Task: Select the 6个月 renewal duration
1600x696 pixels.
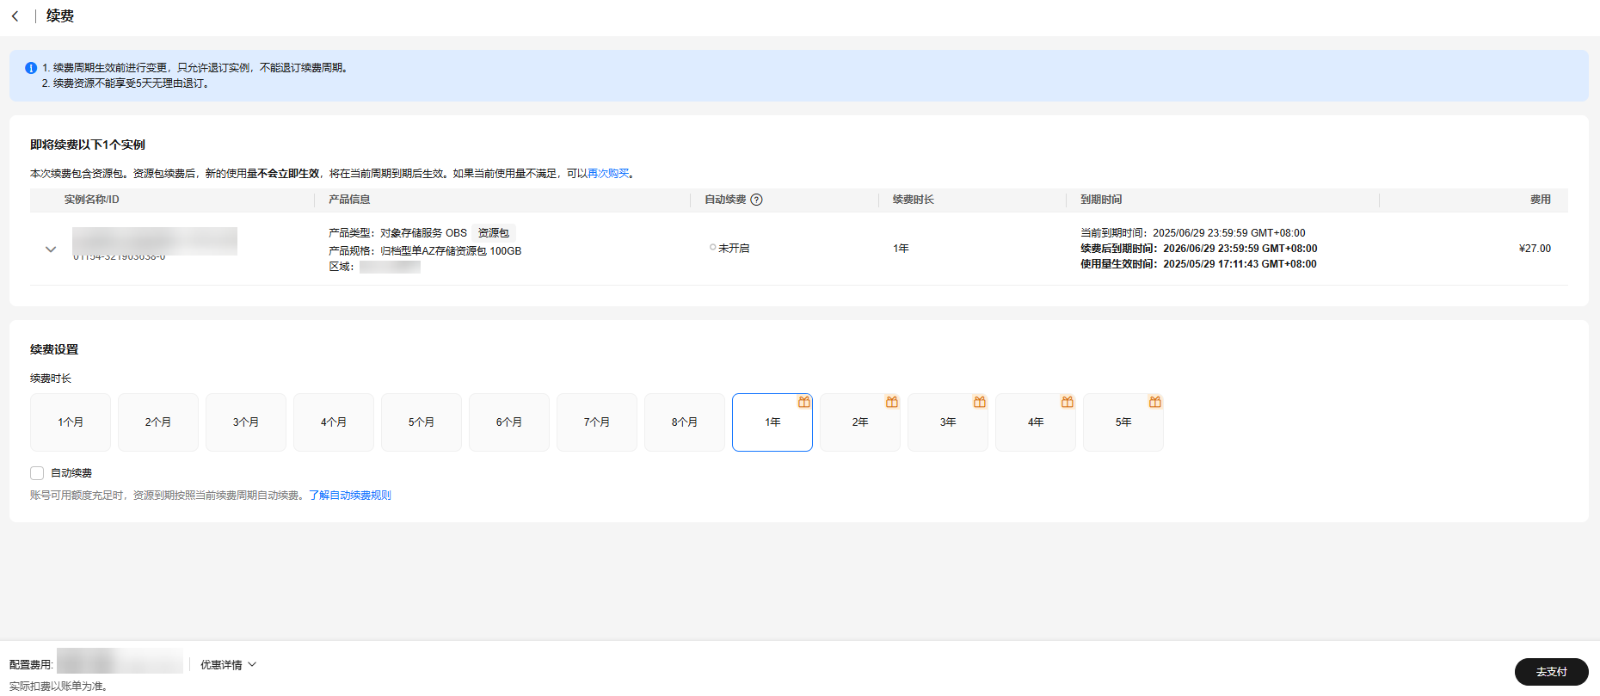Action: 509,422
